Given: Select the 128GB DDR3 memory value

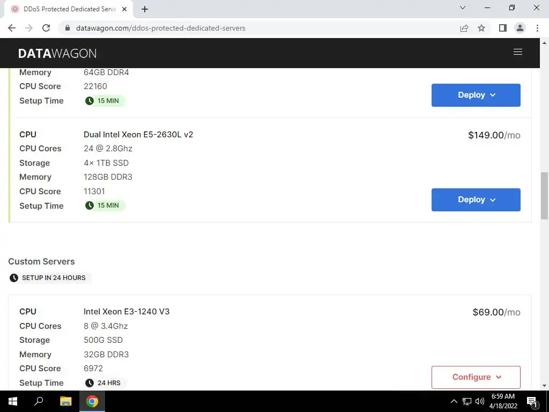Looking at the screenshot, I should (x=108, y=177).
